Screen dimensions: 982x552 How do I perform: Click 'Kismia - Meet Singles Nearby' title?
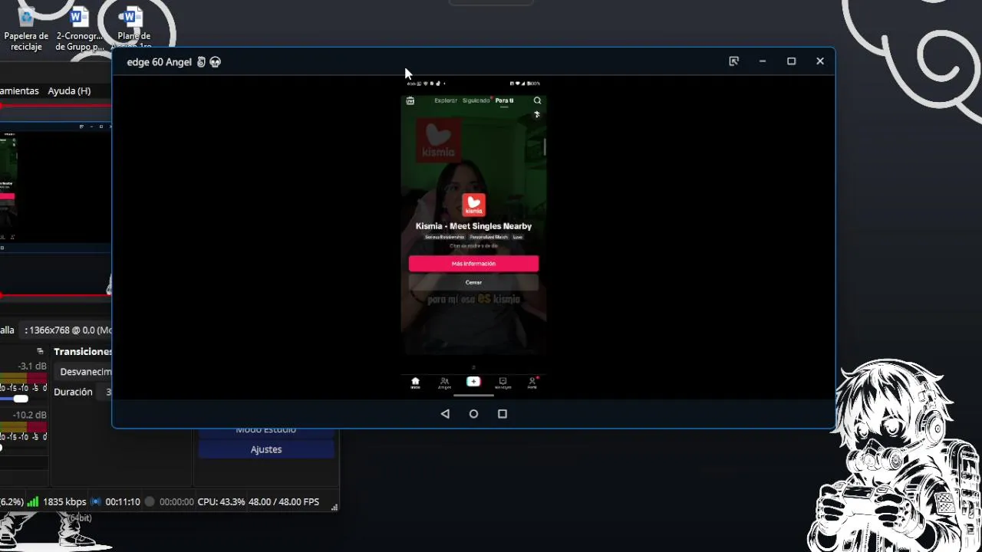(x=473, y=226)
